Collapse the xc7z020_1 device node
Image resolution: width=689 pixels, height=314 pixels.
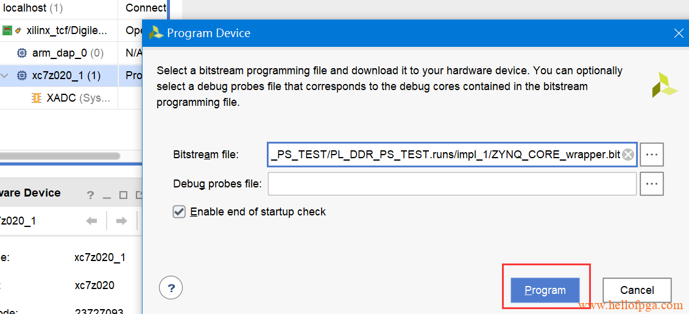[5, 76]
